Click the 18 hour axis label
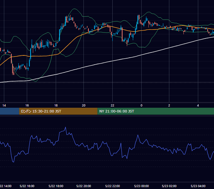 56,106
